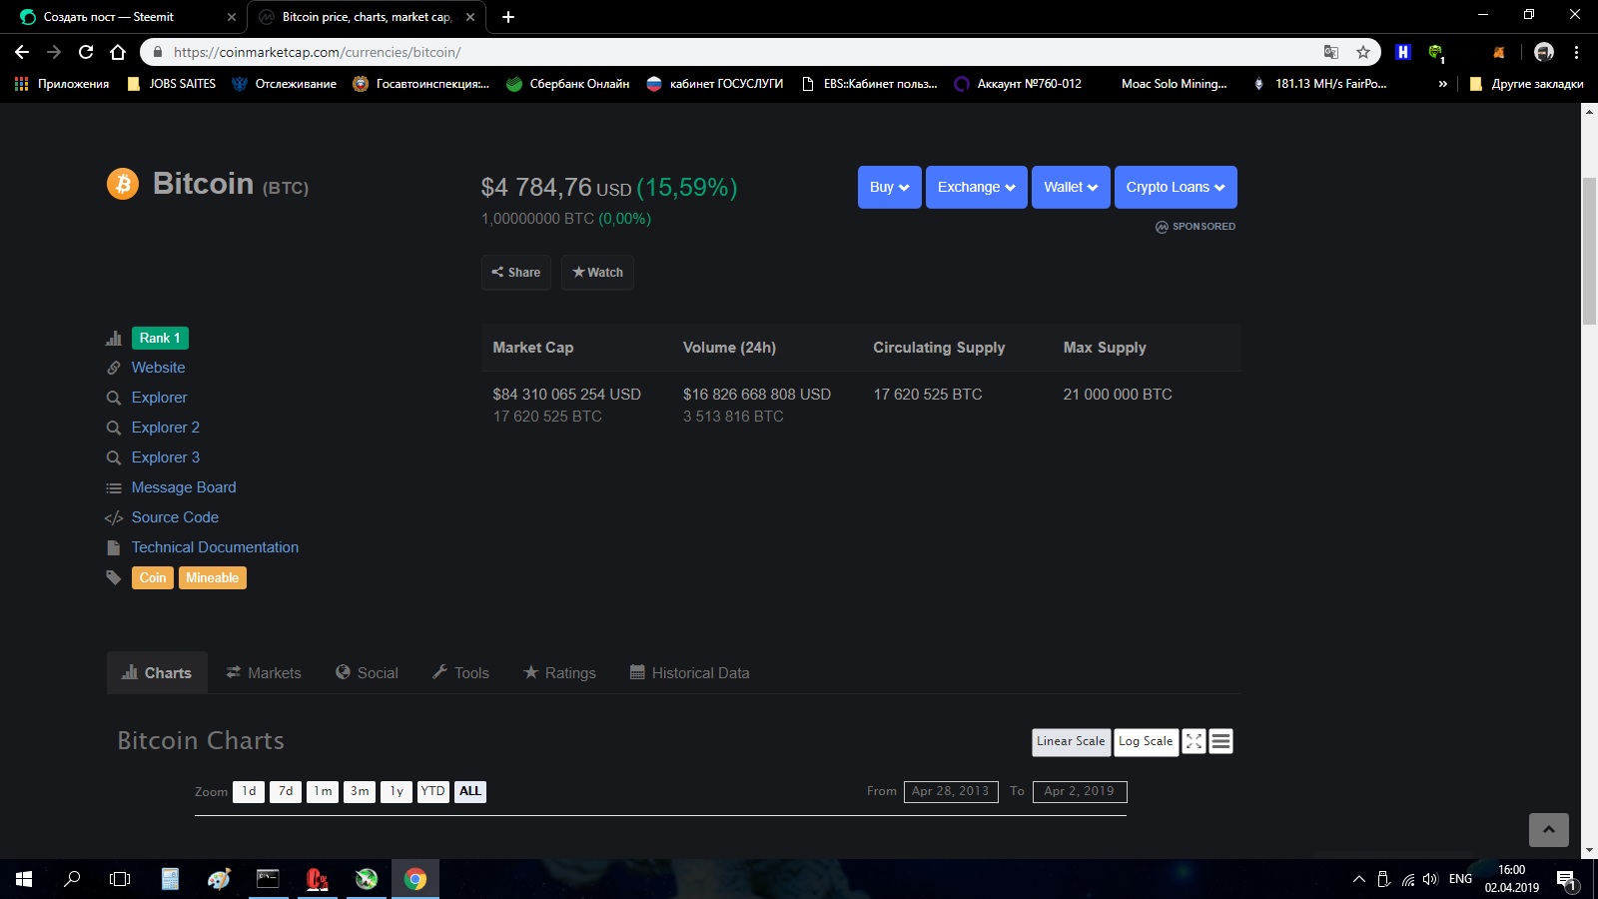The width and height of the screenshot is (1598, 899).
Task: Switch to the Ratings tab
Action: pos(560,673)
